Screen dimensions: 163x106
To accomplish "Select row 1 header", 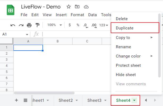I will pyautogui.click(x=7, y=47).
